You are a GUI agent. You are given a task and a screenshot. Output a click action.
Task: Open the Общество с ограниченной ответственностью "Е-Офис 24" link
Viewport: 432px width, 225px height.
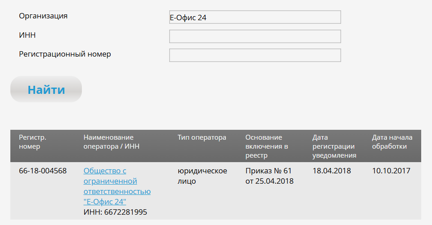[117, 186]
